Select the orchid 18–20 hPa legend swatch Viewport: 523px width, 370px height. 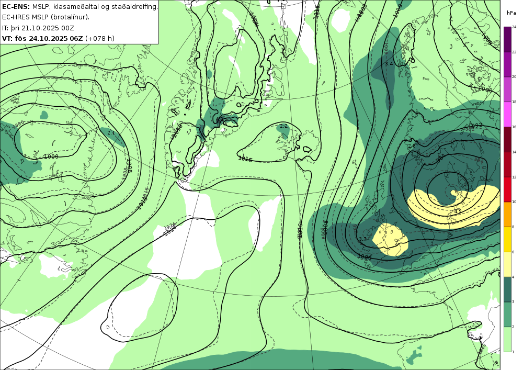(x=507, y=89)
